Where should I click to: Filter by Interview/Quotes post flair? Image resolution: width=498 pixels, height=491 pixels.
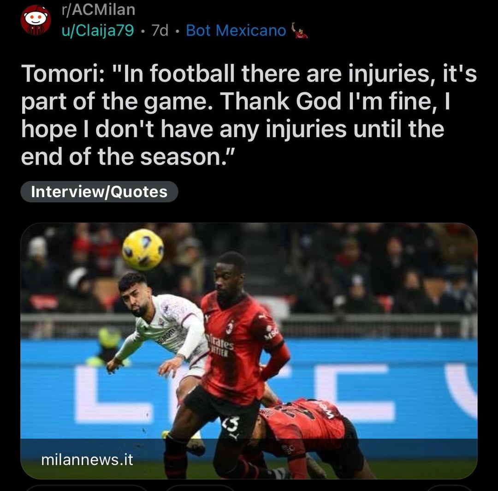pyautogui.click(x=99, y=192)
